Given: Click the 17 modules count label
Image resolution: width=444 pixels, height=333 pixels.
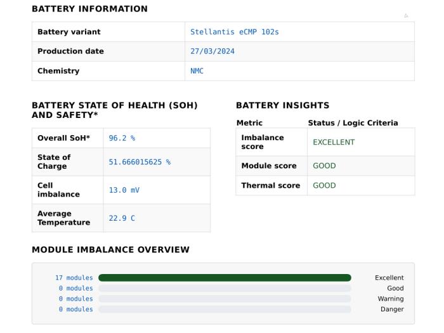Looking at the screenshot, I should (74, 278).
